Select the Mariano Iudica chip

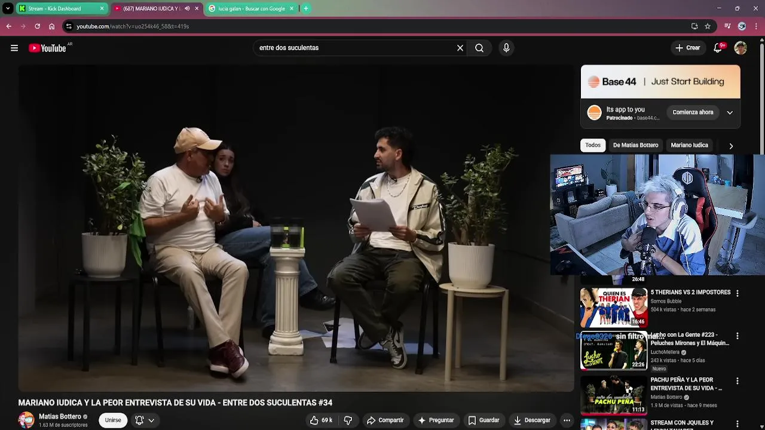(689, 145)
